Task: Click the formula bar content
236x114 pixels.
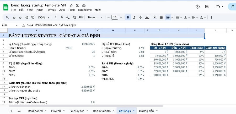Action: point(51,25)
